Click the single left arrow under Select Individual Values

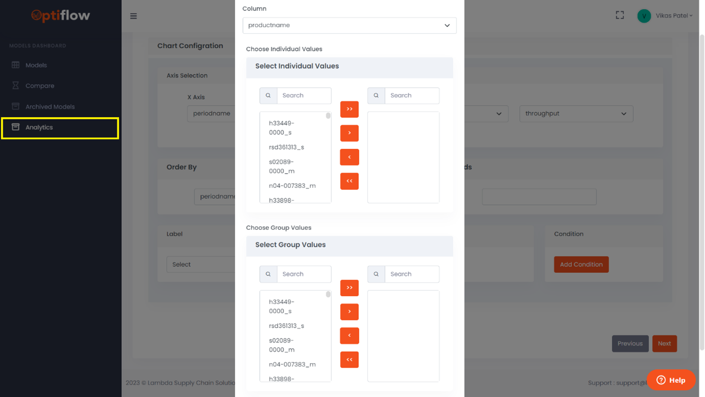(349, 157)
